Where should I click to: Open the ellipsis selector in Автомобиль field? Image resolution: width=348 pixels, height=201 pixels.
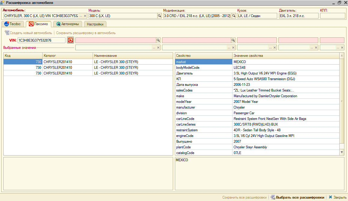coord(81,16)
